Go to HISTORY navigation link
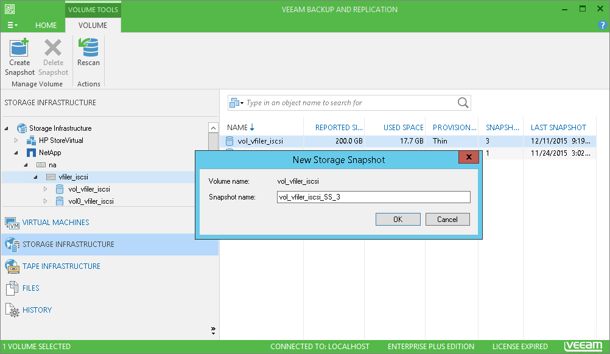 37,310
